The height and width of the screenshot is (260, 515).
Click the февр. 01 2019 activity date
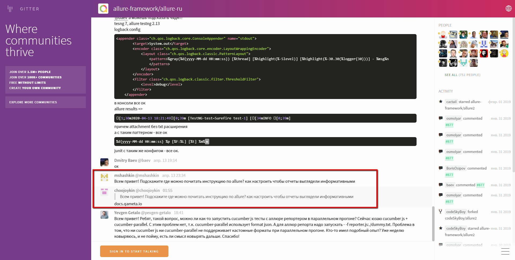coord(499,102)
